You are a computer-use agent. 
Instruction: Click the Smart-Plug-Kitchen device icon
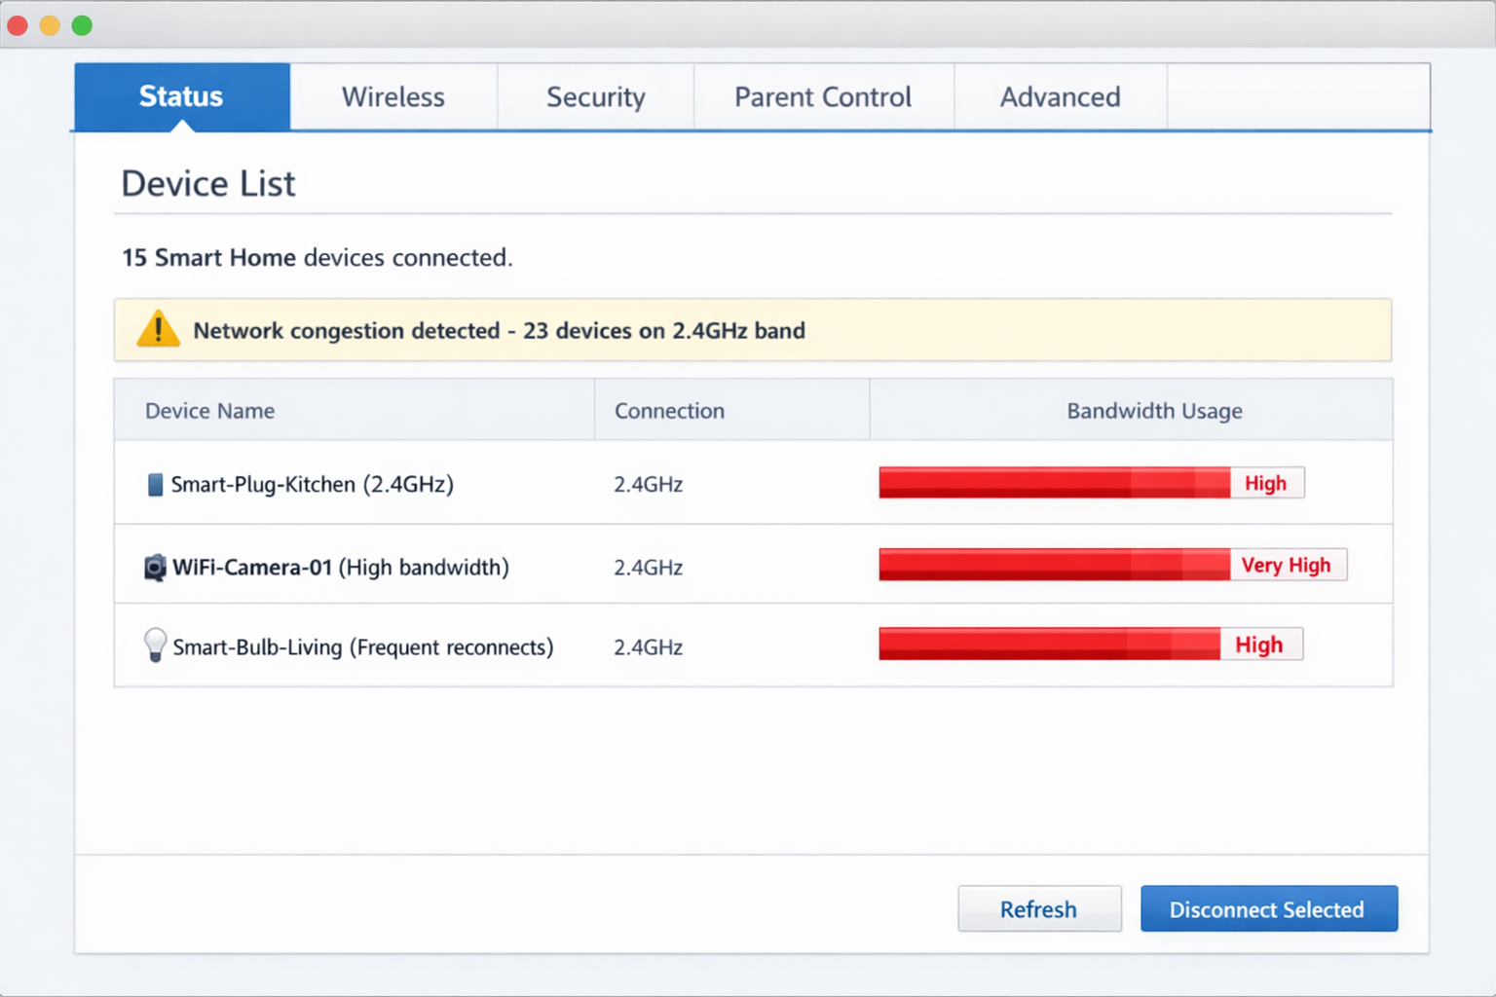click(154, 485)
